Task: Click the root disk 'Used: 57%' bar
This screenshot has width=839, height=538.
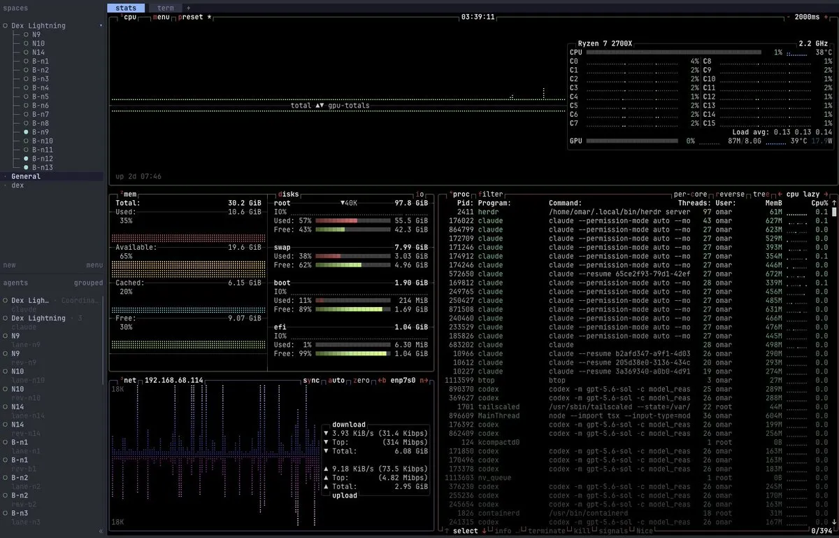Action: tap(353, 220)
